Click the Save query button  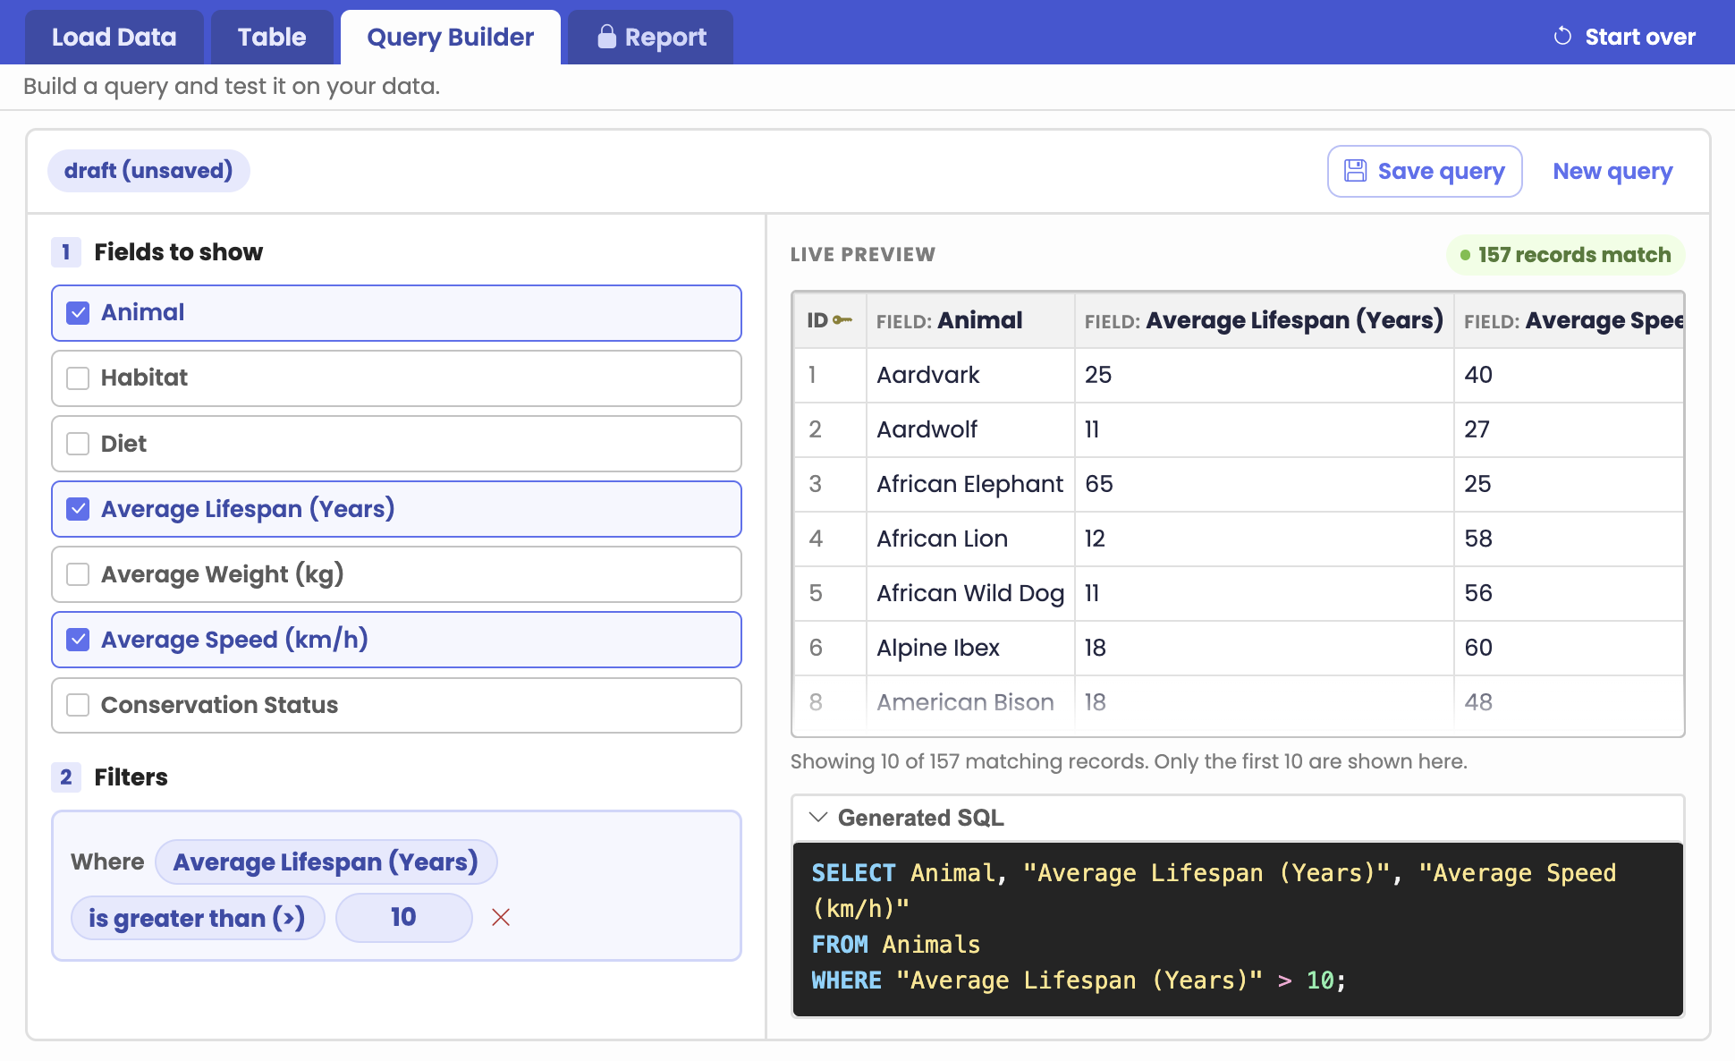[1425, 171]
